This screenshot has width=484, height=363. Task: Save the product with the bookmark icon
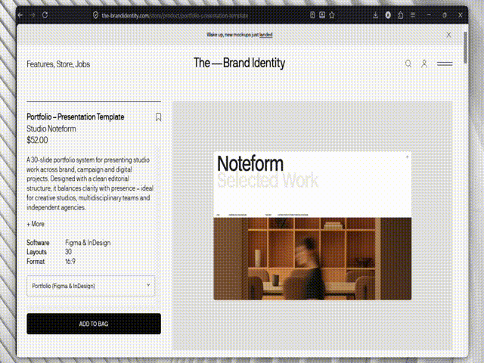click(x=158, y=117)
